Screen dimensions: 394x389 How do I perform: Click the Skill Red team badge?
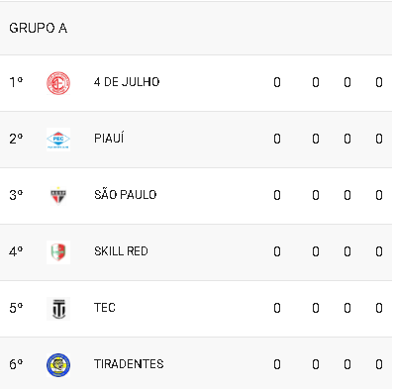click(58, 252)
